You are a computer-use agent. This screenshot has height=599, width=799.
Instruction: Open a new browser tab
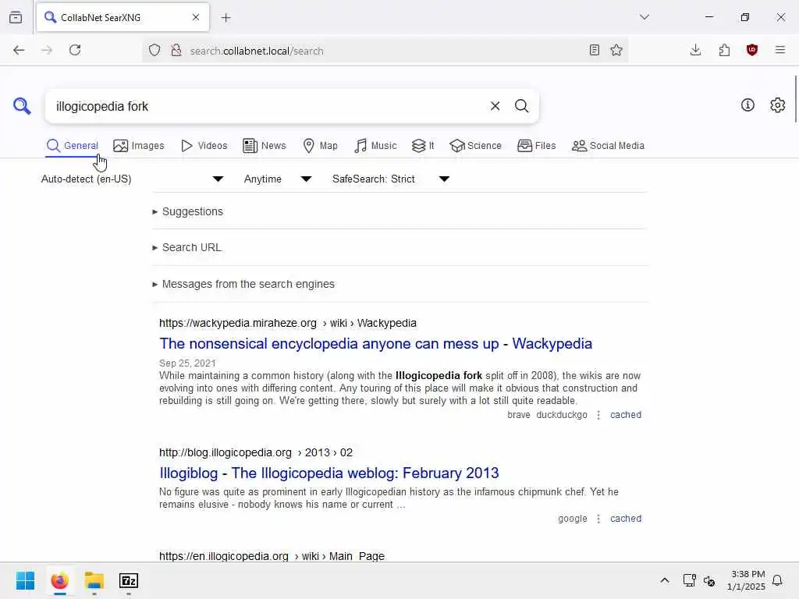pos(225,18)
